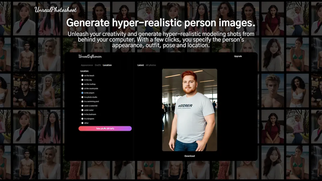Pick 'at the countryside' location
The image size is (322, 181).
[82, 89]
